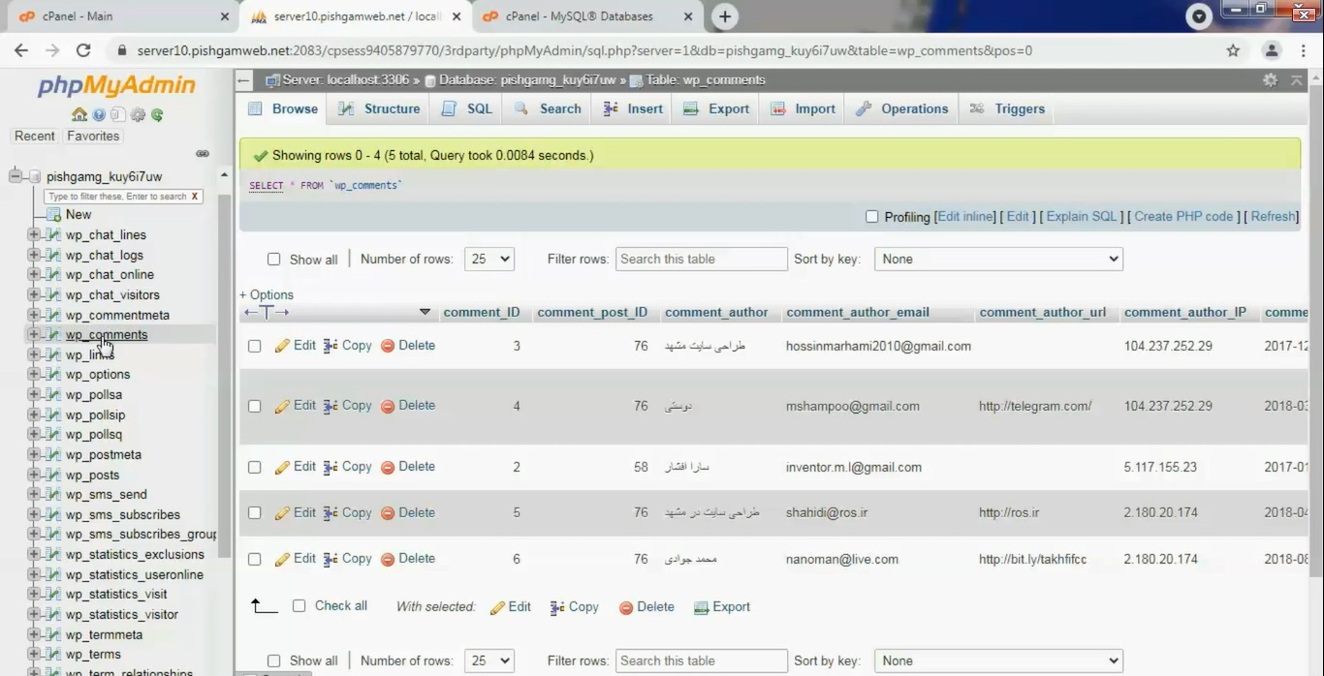This screenshot has height=676, width=1324.
Task: Tick the top Show all checkbox
Action: pos(273,260)
